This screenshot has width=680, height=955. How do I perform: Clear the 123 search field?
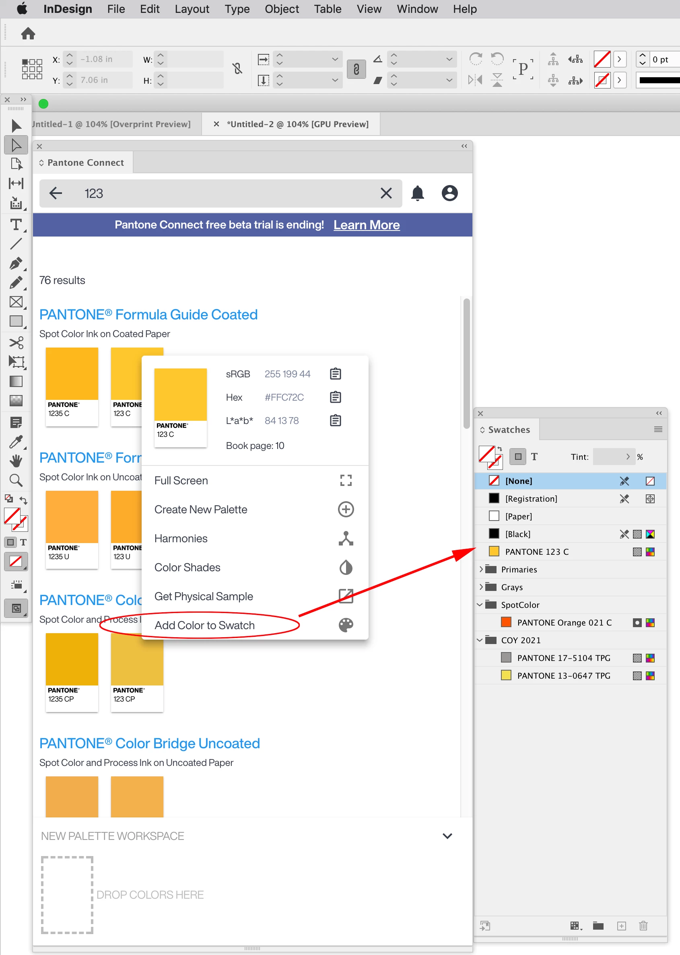[x=386, y=193]
